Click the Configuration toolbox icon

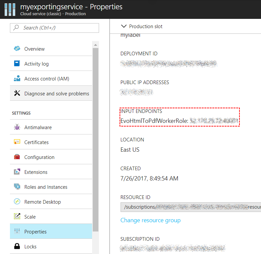(x=17, y=157)
